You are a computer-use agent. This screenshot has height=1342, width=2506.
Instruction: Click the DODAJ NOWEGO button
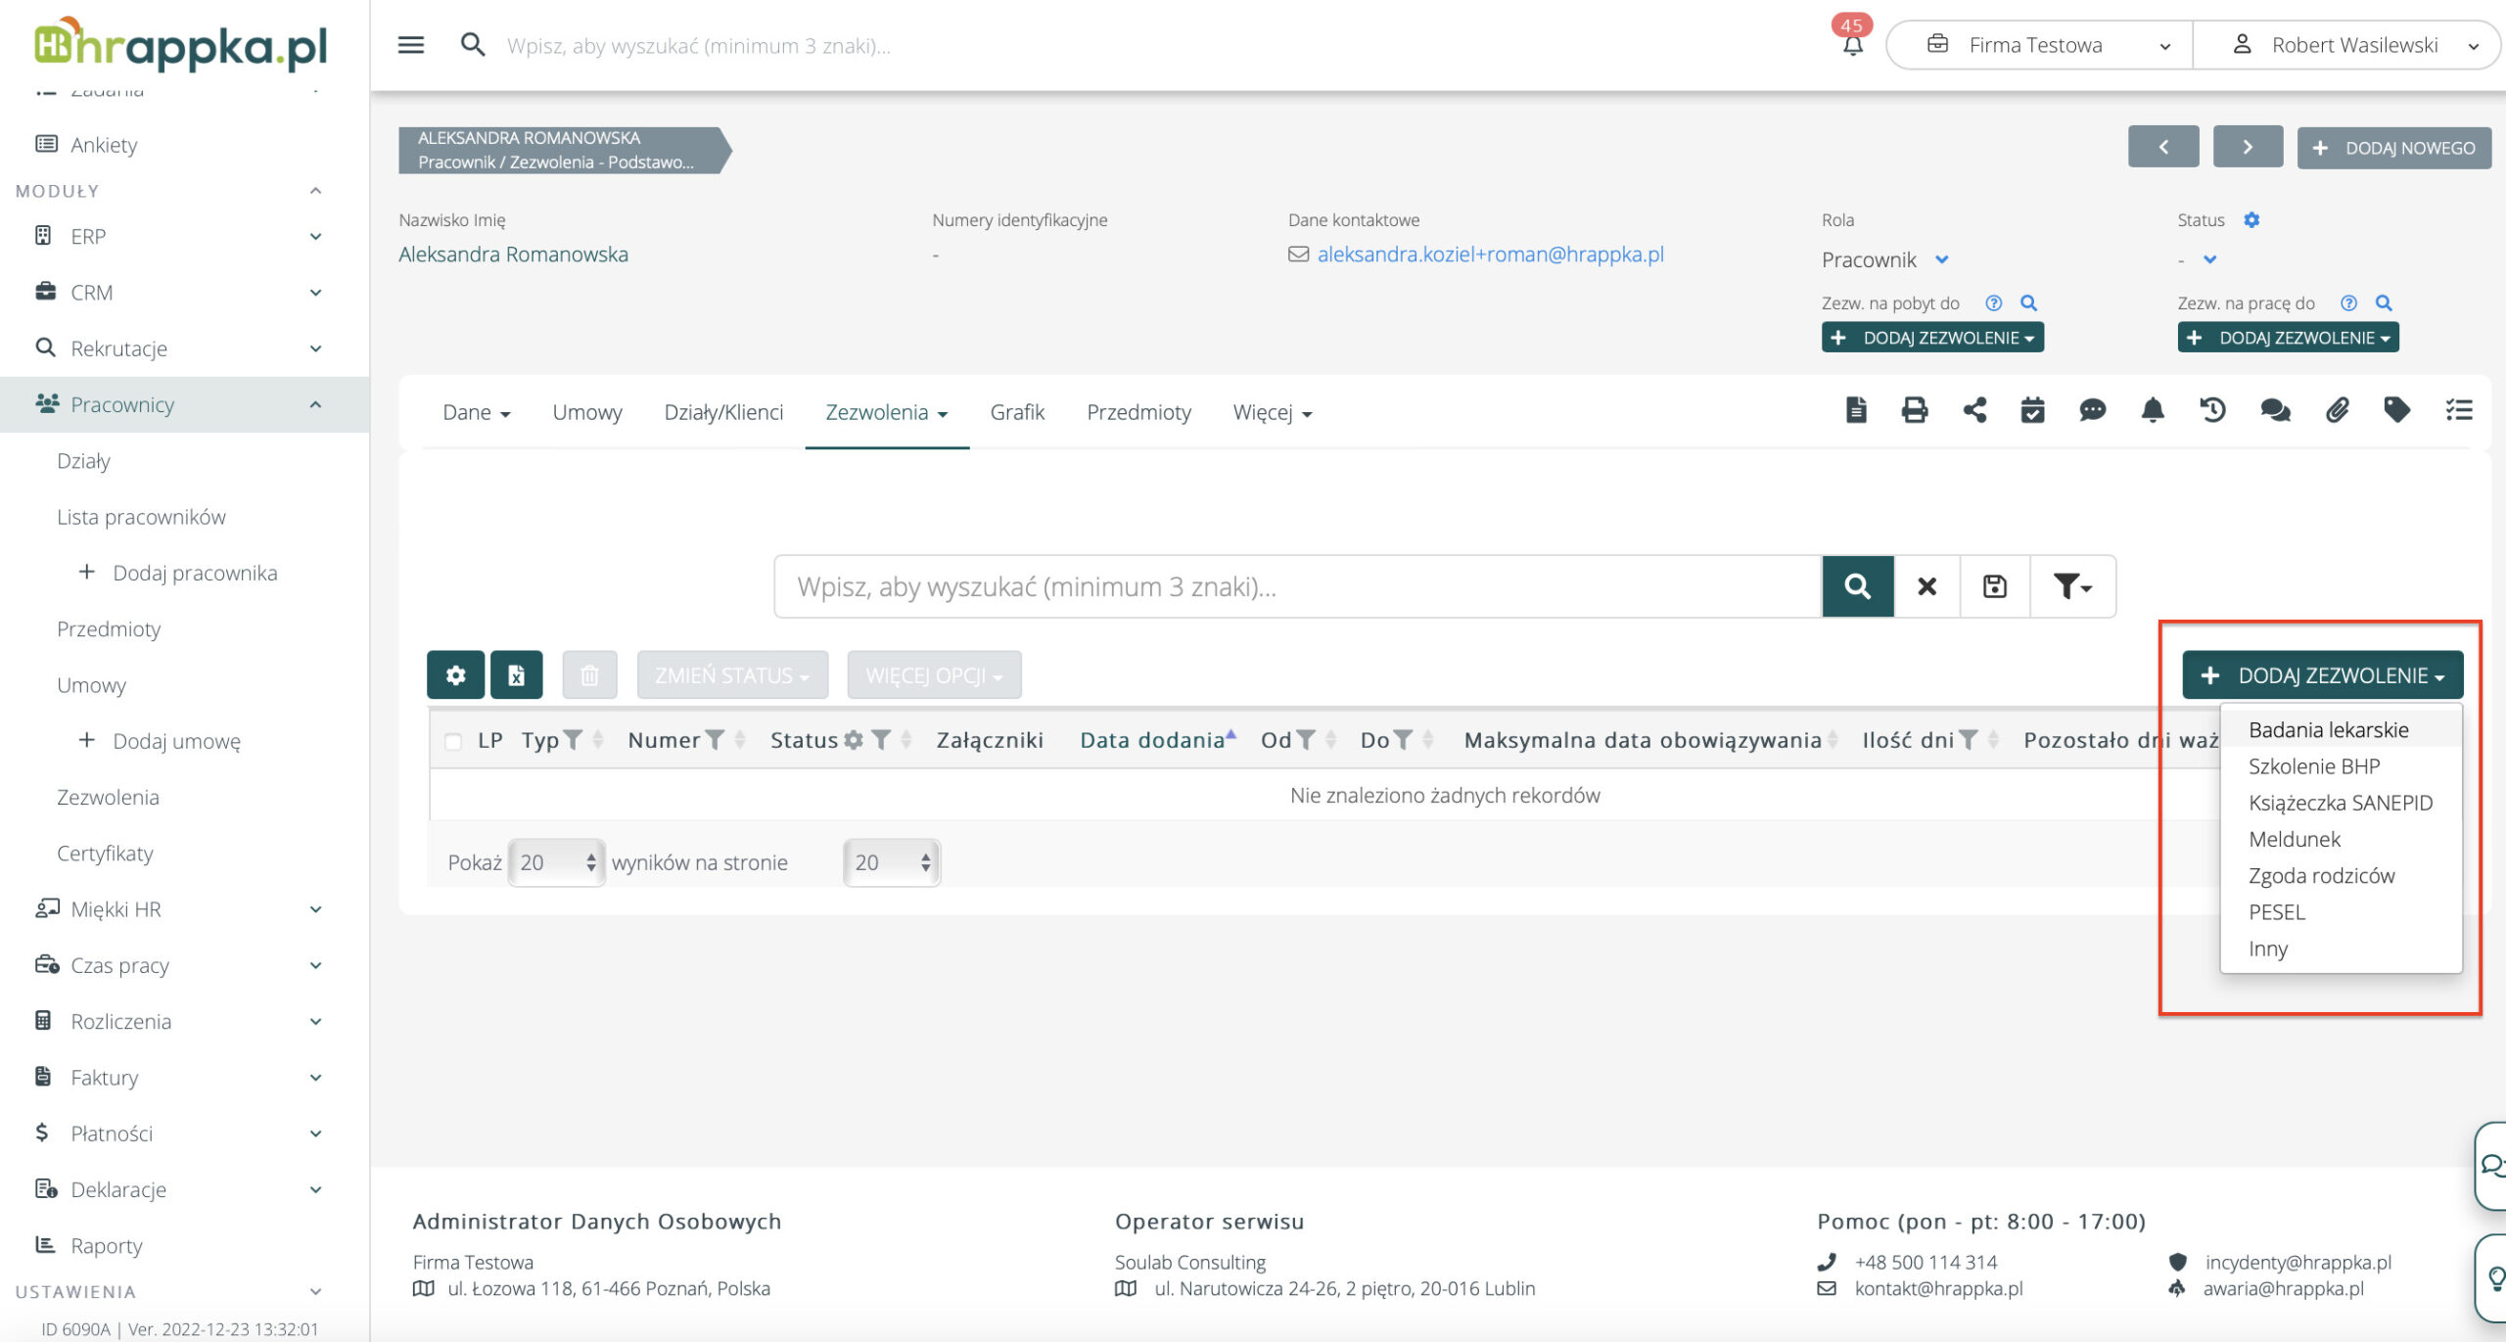[2394, 148]
